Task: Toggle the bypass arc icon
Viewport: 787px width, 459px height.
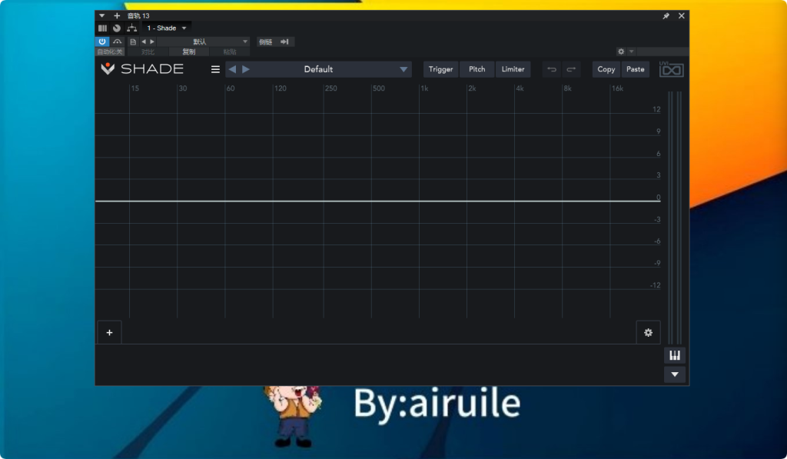Action: pos(117,42)
